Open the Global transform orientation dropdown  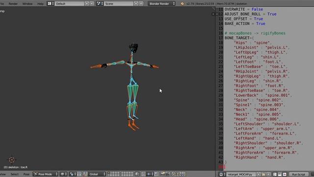point(97,174)
